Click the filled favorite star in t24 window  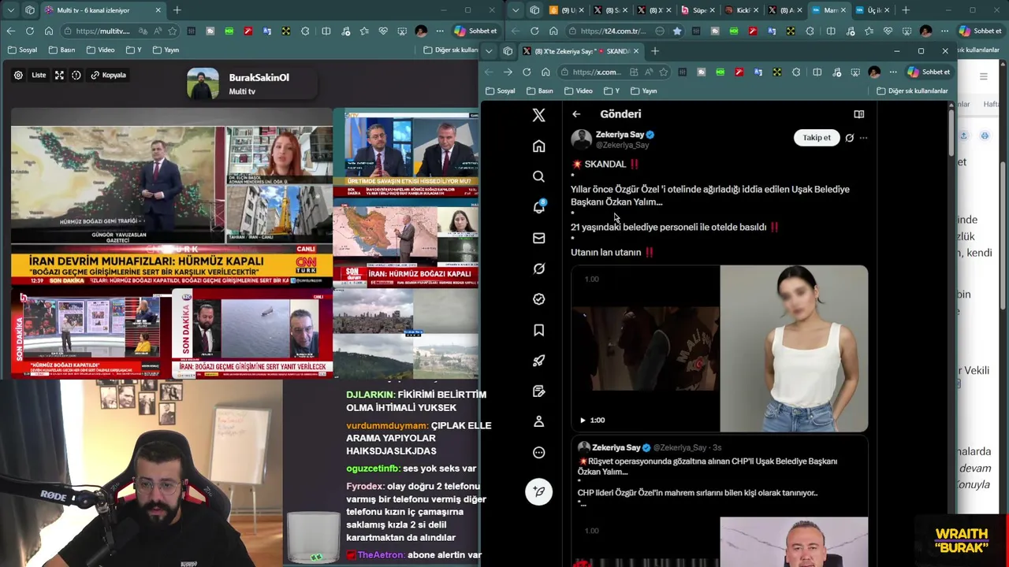coord(677,31)
